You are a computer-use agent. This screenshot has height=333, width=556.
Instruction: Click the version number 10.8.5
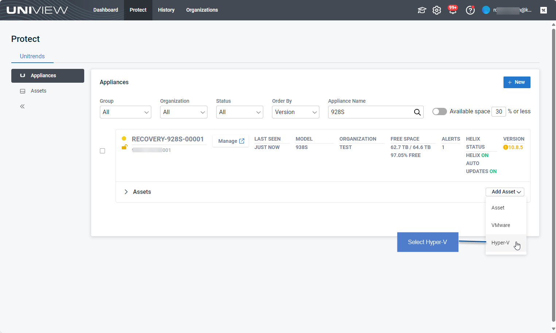point(516,147)
